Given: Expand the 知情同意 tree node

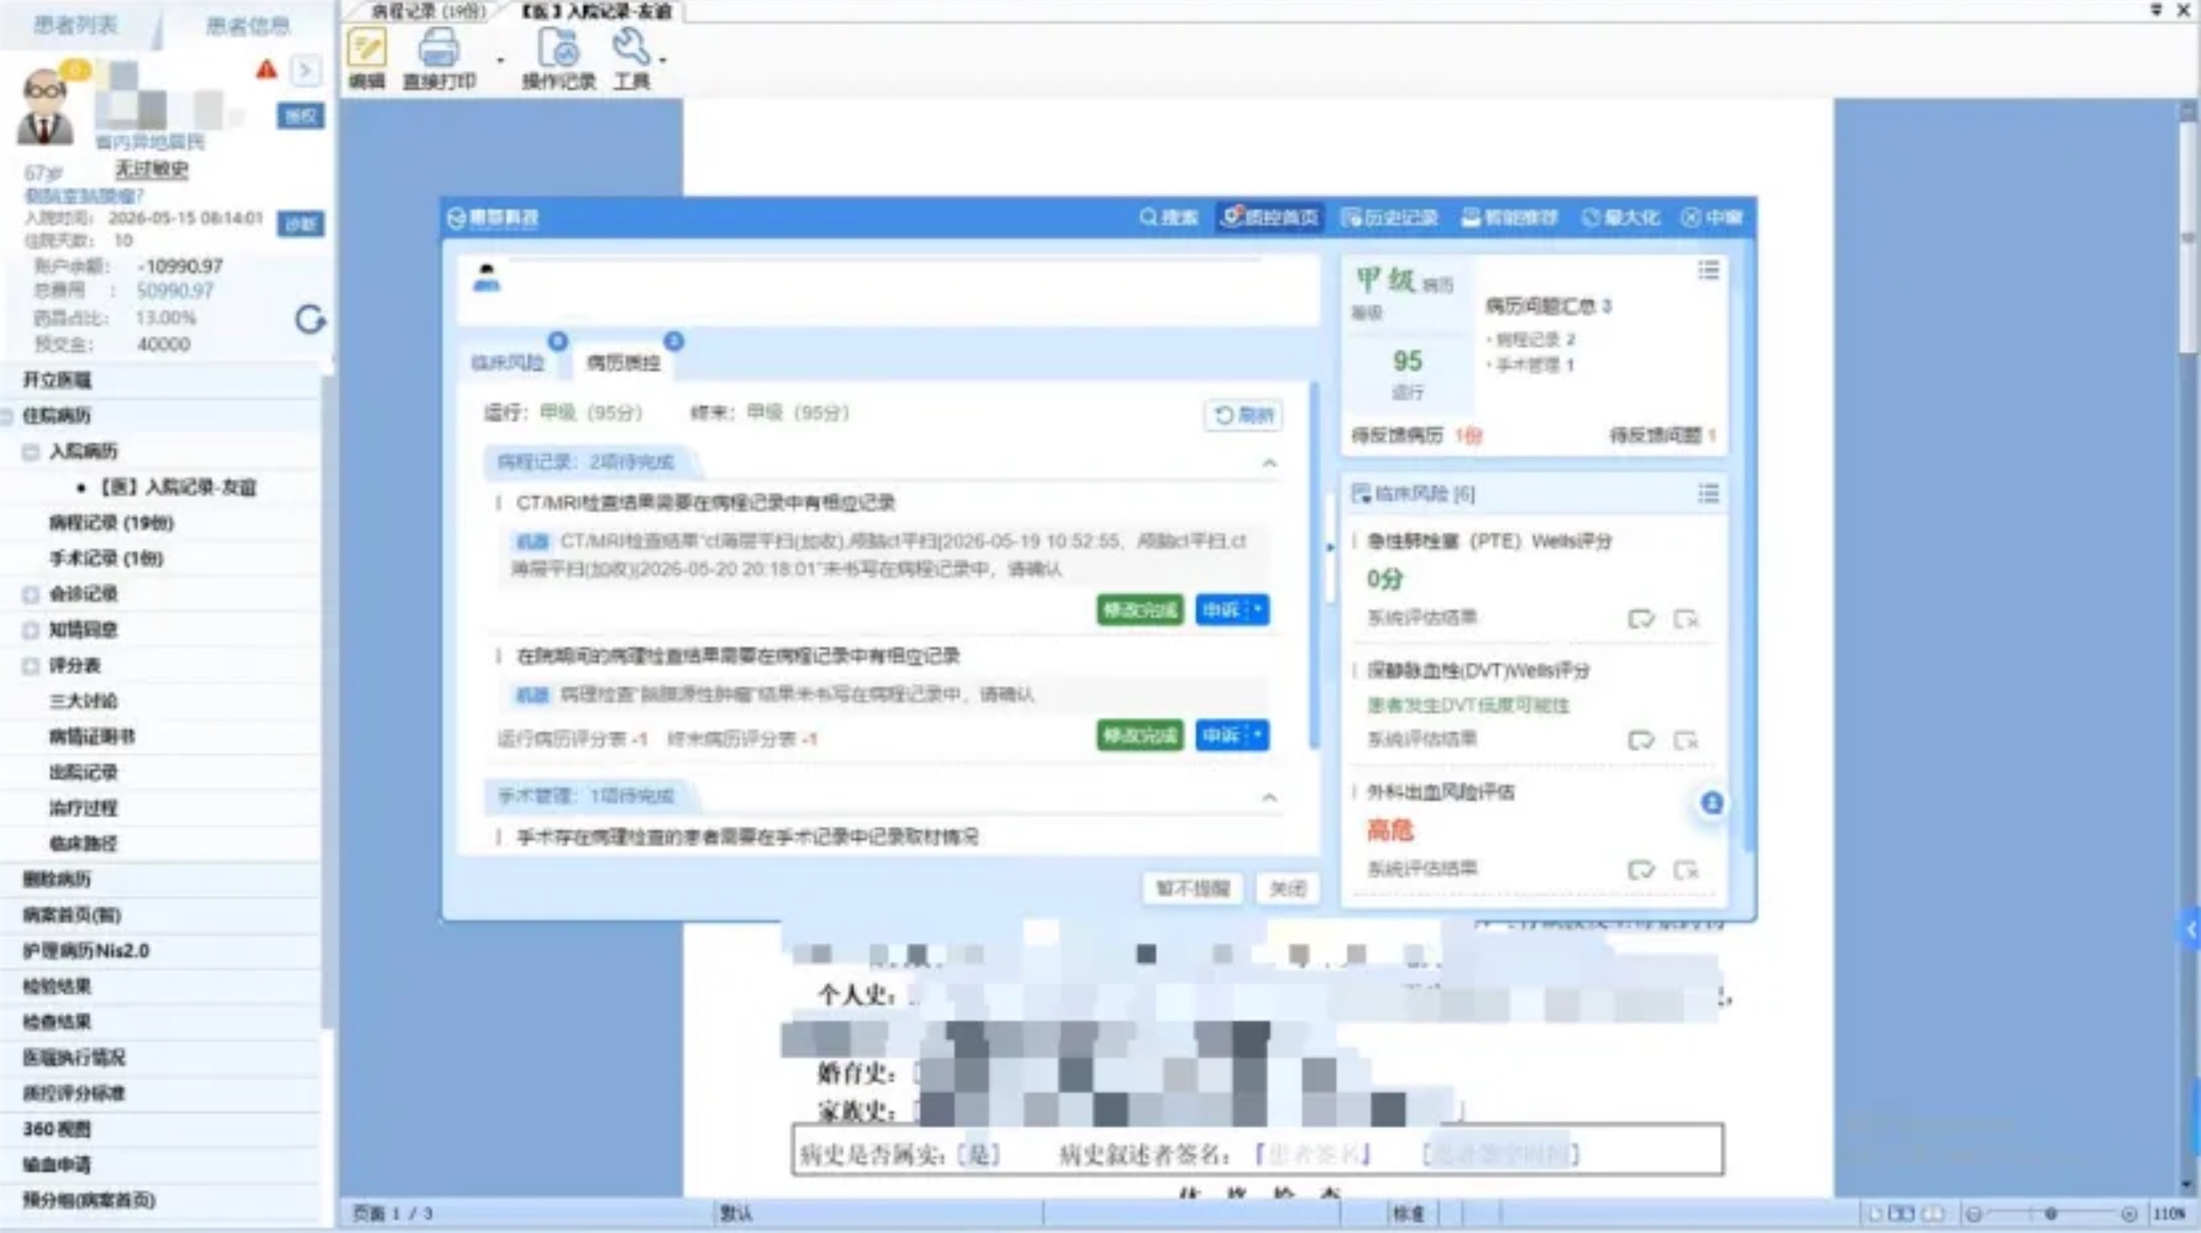Looking at the screenshot, I should (x=31, y=630).
